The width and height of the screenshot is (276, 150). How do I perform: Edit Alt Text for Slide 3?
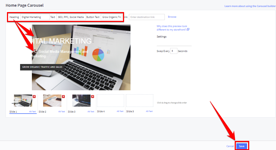point(91,111)
